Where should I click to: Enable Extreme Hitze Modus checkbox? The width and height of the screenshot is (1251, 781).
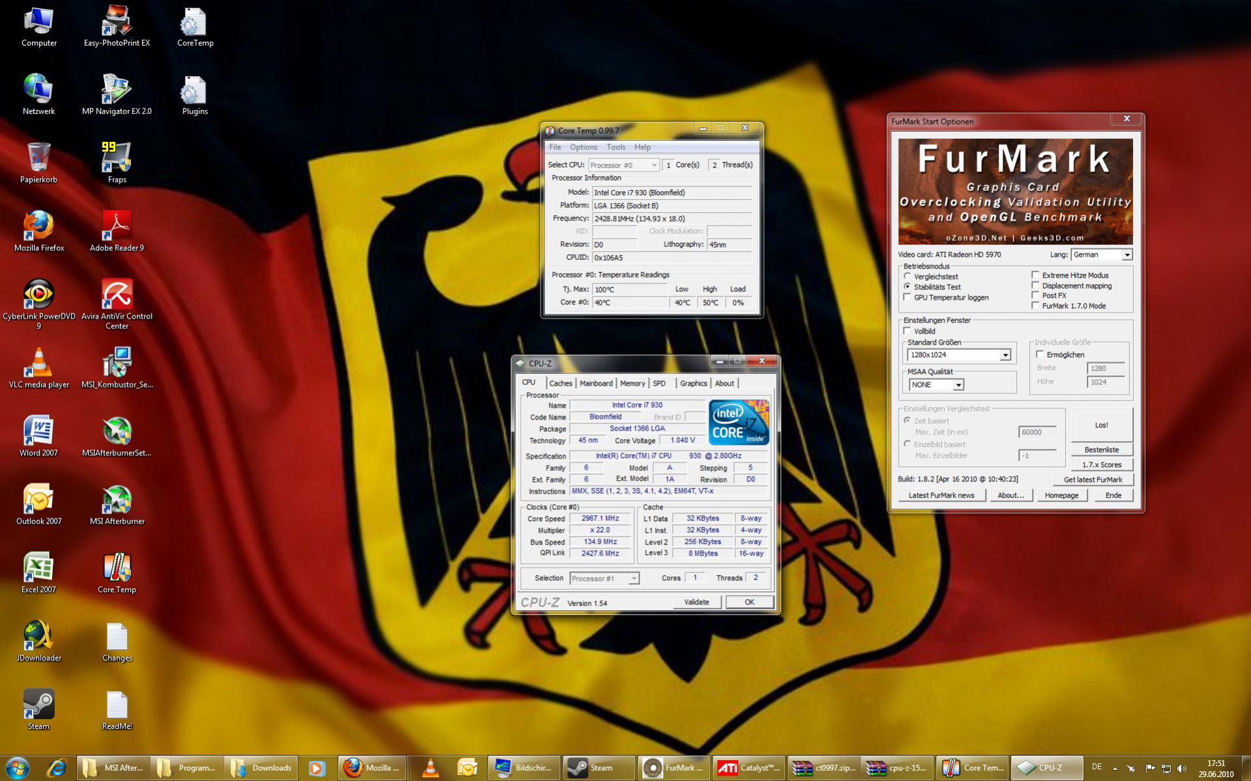point(1035,275)
